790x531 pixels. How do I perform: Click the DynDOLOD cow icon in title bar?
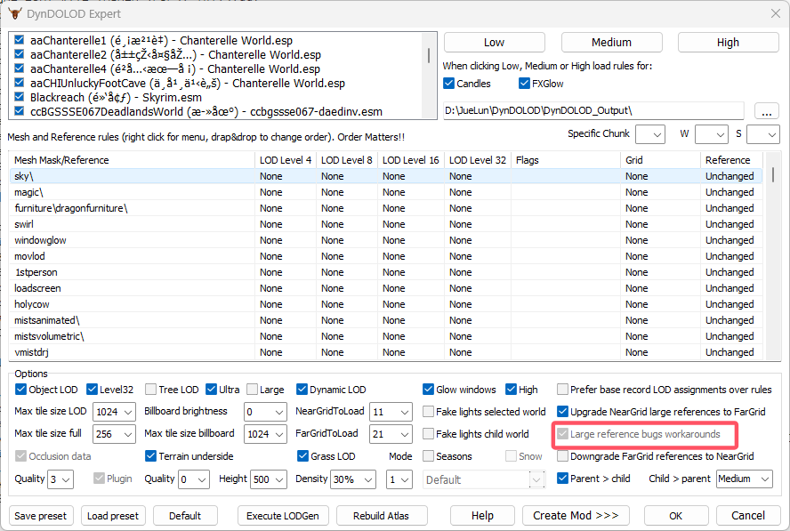coord(14,13)
